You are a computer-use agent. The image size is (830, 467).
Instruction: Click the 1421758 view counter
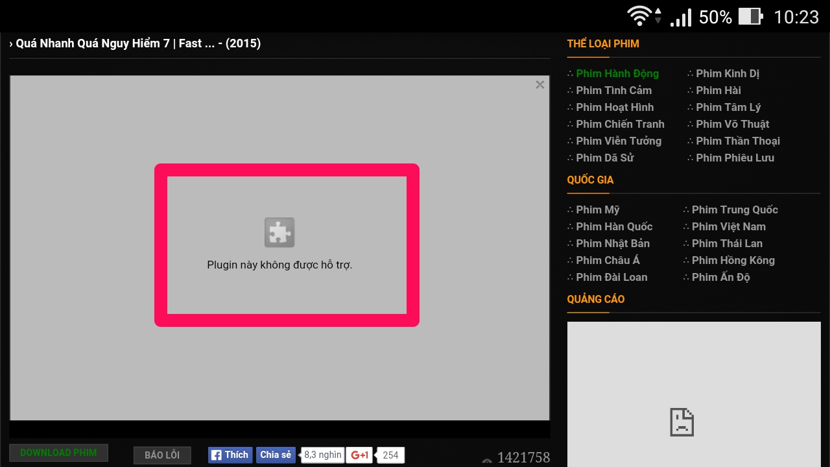tap(523, 457)
